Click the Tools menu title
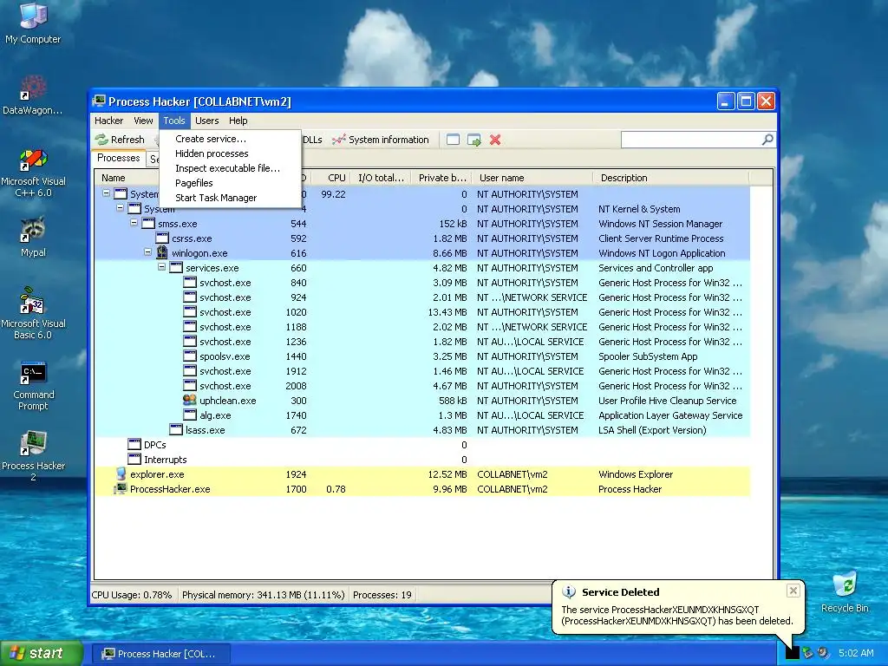The height and width of the screenshot is (666, 888). pyautogui.click(x=173, y=121)
